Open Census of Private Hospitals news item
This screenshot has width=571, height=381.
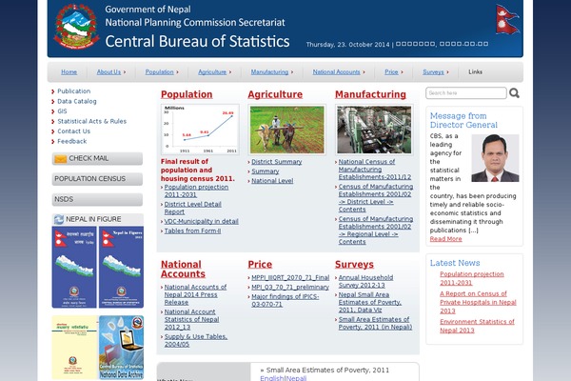click(478, 302)
